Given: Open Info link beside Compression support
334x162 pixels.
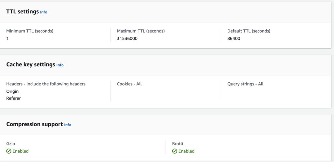Looking at the screenshot, I should (x=68, y=125).
